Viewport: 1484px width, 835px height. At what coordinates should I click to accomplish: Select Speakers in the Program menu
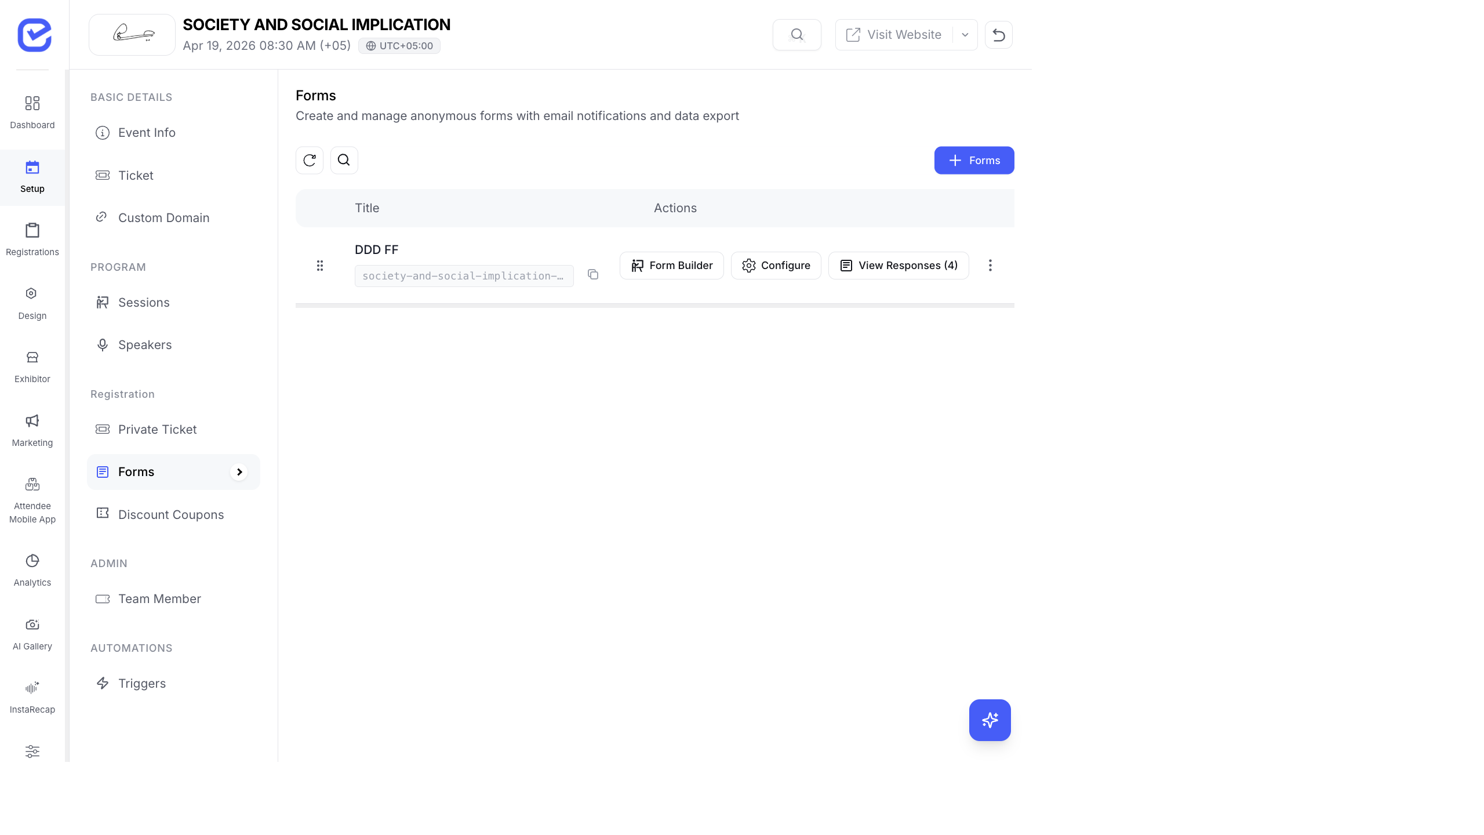(144, 344)
